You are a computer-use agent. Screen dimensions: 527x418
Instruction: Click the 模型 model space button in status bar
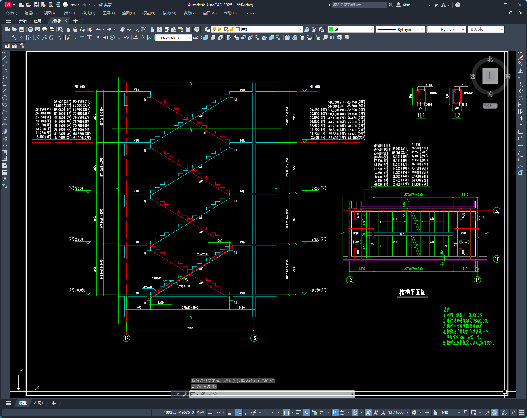[x=201, y=412]
